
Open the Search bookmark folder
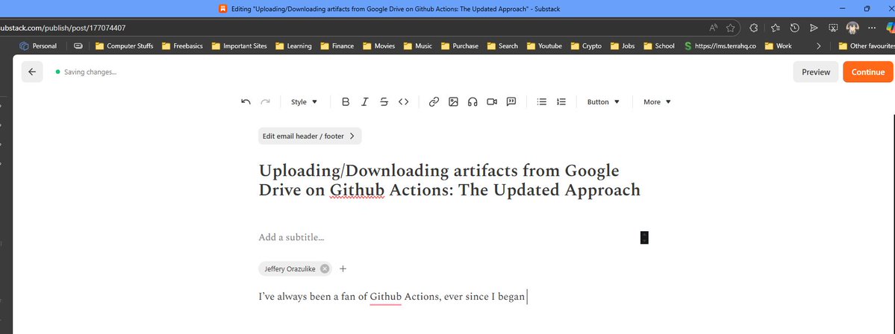[502, 46]
